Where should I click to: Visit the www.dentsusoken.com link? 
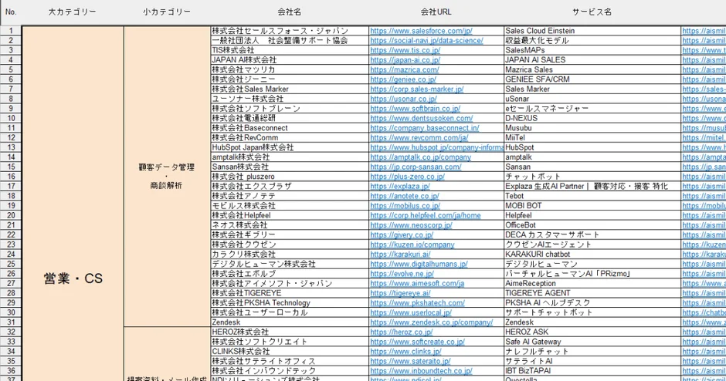tap(422, 118)
